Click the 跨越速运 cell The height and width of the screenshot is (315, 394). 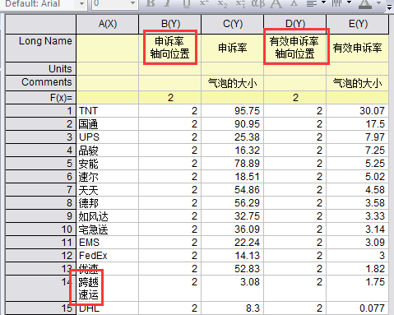pyautogui.click(x=108, y=289)
